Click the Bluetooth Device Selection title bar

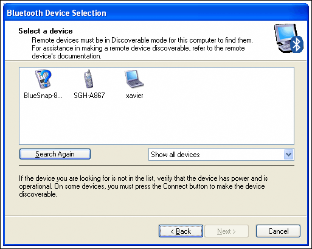[x=156, y=13]
